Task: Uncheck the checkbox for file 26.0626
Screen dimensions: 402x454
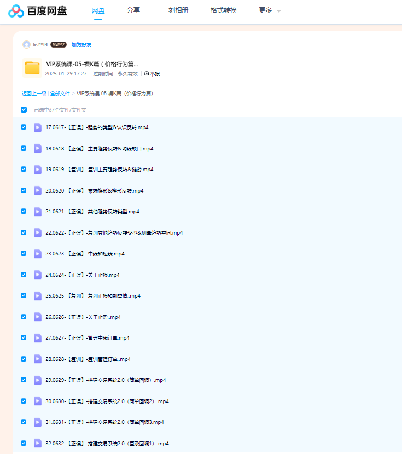Action: [x=24, y=317]
